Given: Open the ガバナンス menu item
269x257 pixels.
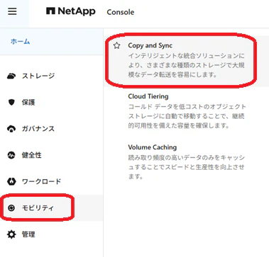Looking at the screenshot, I should click(x=38, y=129).
